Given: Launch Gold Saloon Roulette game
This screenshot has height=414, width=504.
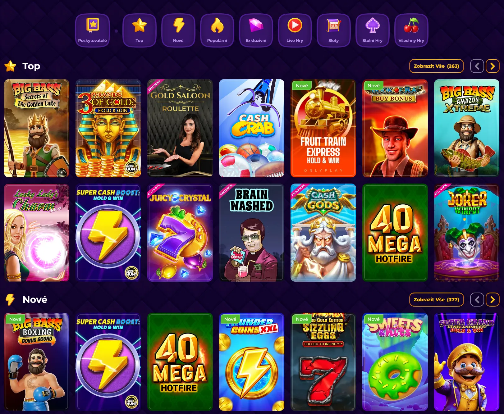Looking at the screenshot, I should click(180, 128).
